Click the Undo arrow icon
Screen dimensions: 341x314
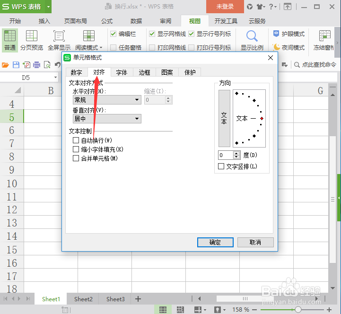click(57, 65)
